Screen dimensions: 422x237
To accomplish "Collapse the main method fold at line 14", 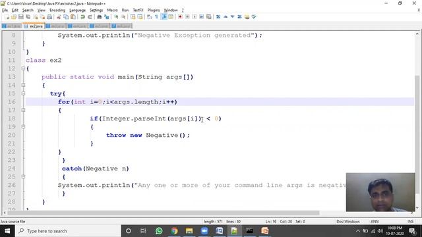I will coord(23,85).
